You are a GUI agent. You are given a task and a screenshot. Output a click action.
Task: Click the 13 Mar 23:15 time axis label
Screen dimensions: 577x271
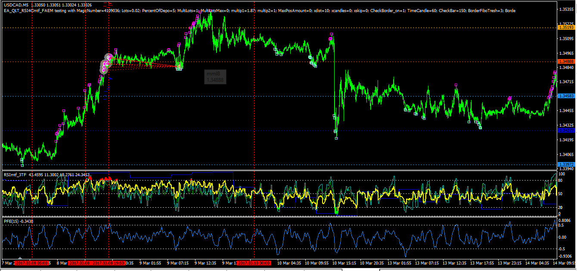[x=509, y=263]
